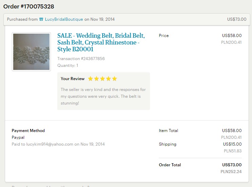Click the Transaction #243677856 text

pyautogui.click(x=81, y=58)
